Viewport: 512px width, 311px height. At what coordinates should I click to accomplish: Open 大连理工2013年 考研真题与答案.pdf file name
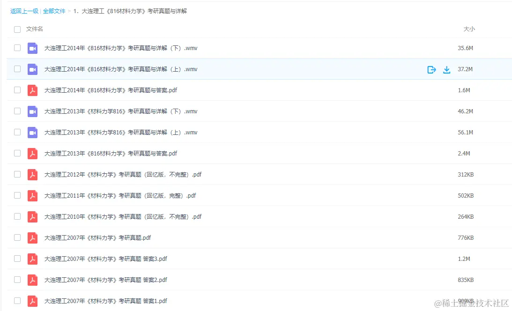[111, 153]
